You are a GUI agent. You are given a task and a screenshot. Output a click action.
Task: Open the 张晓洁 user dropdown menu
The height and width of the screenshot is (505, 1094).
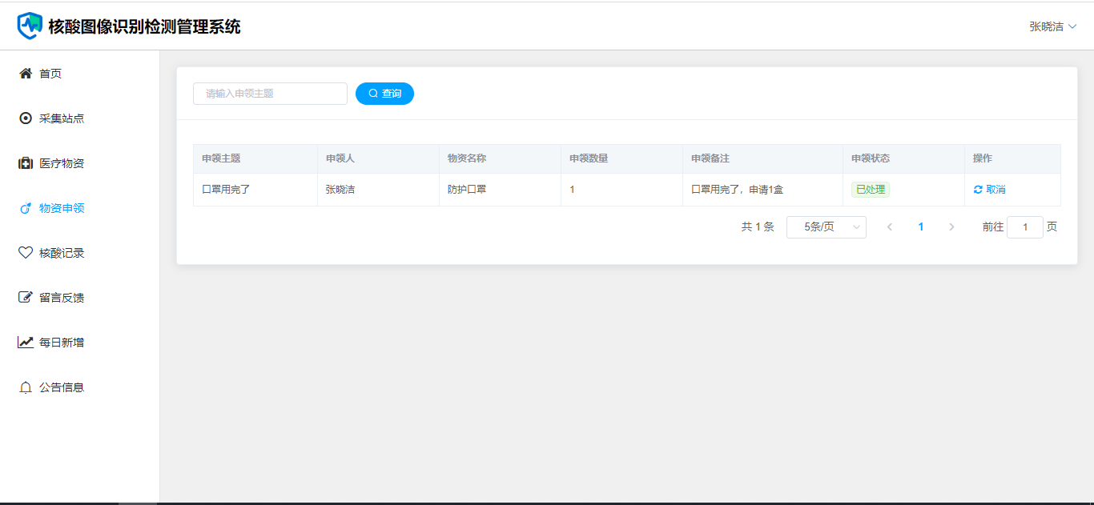tap(1052, 26)
